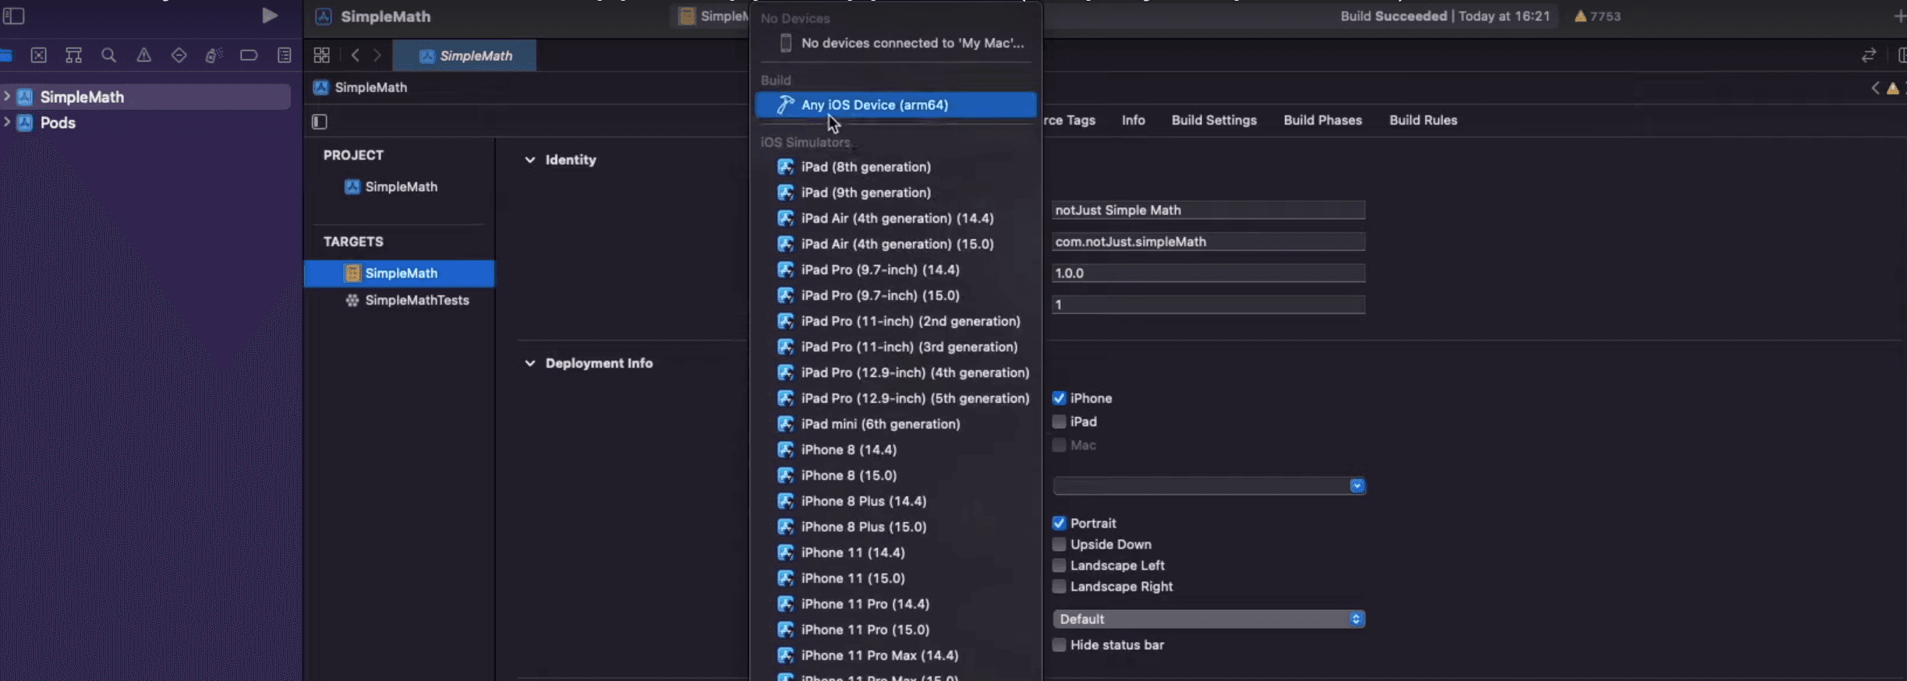Screen dimensions: 1907x681
Task: Collapse the Identity section
Action: [530, 160]
